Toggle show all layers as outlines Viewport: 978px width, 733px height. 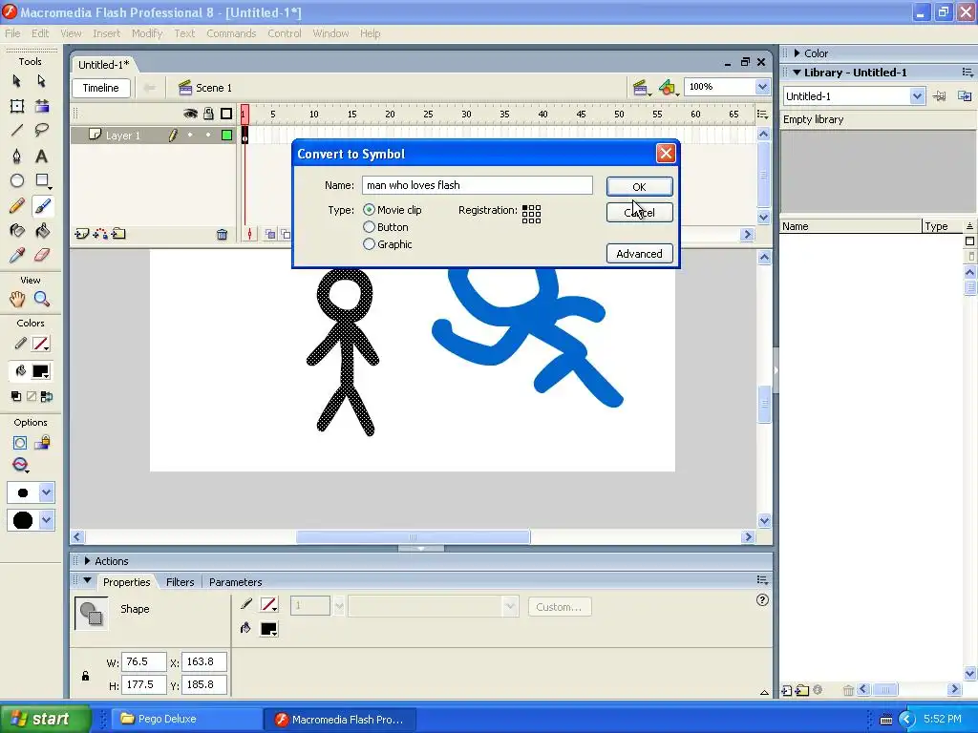click(x=226, y=114)
